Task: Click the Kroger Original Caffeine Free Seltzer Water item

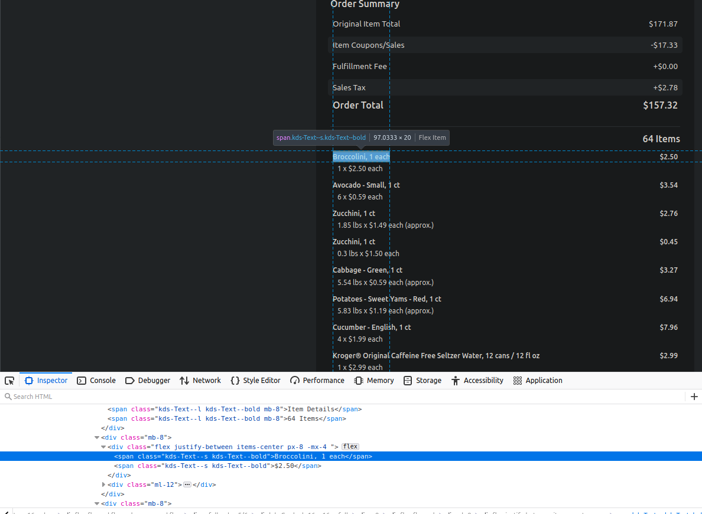Action: point(436,356)
